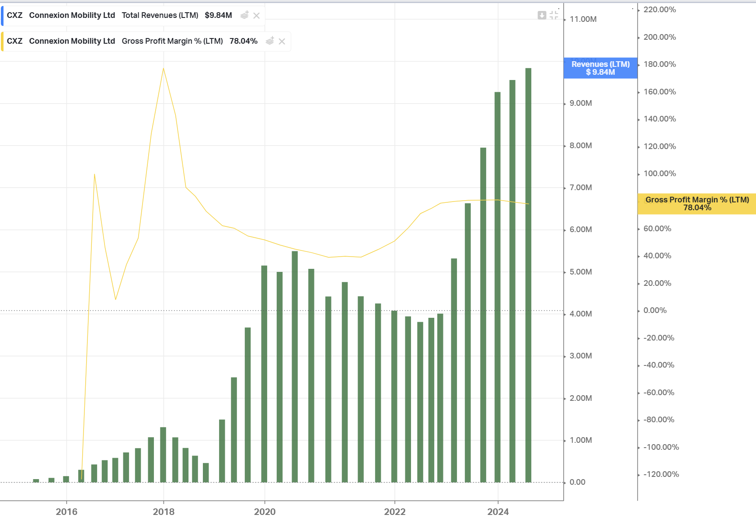Click the -60.00% margin axis label
The image size is (756, 518).
(x=658, y=393)
